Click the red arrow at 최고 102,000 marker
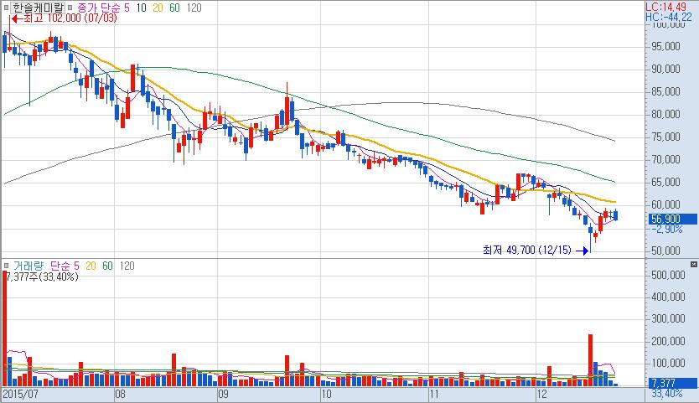This screenshot has height=403, width=699. [14, 18]
